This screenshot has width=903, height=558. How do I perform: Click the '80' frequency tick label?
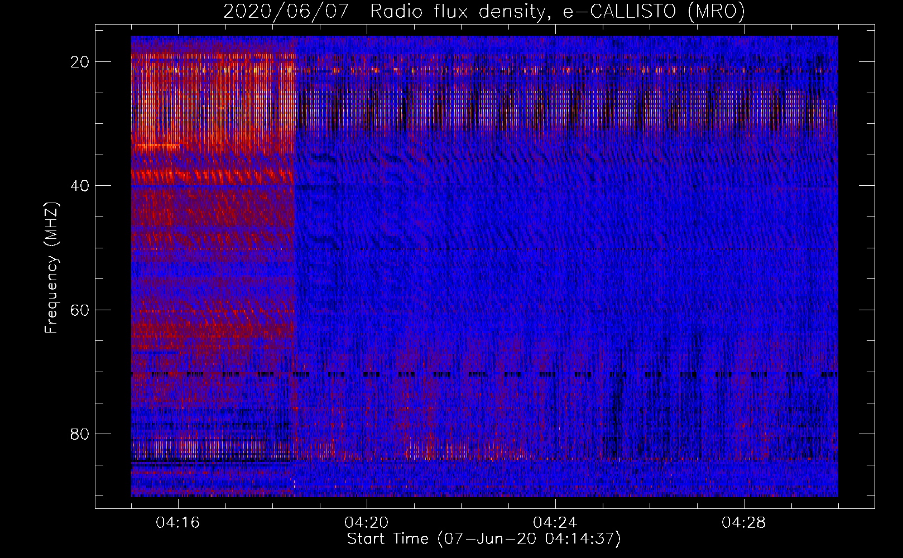click(80, 434)
